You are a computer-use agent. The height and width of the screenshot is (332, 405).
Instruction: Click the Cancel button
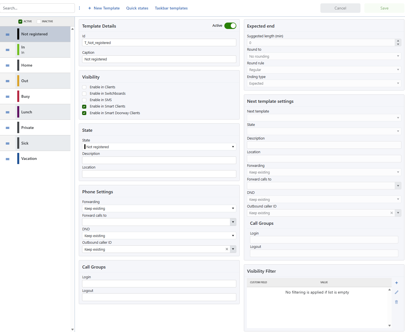[x=340, y=8]
